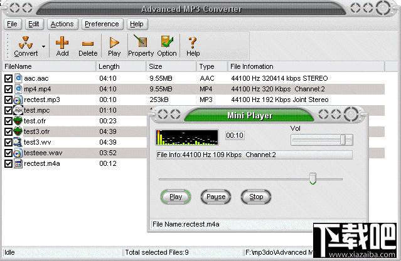The width and height of the screenshot is (401, 261).
Task: Click the 253kB size cell
Action: [x=159, y=100]
